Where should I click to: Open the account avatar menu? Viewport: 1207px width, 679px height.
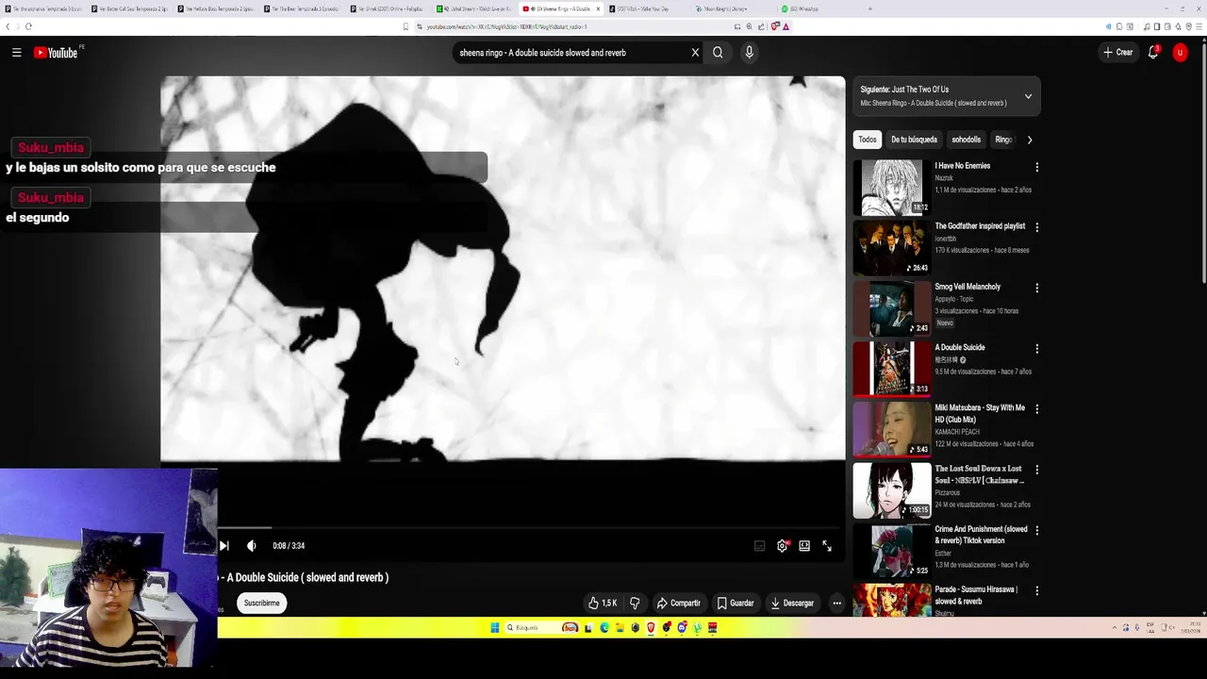[1180, 53]
